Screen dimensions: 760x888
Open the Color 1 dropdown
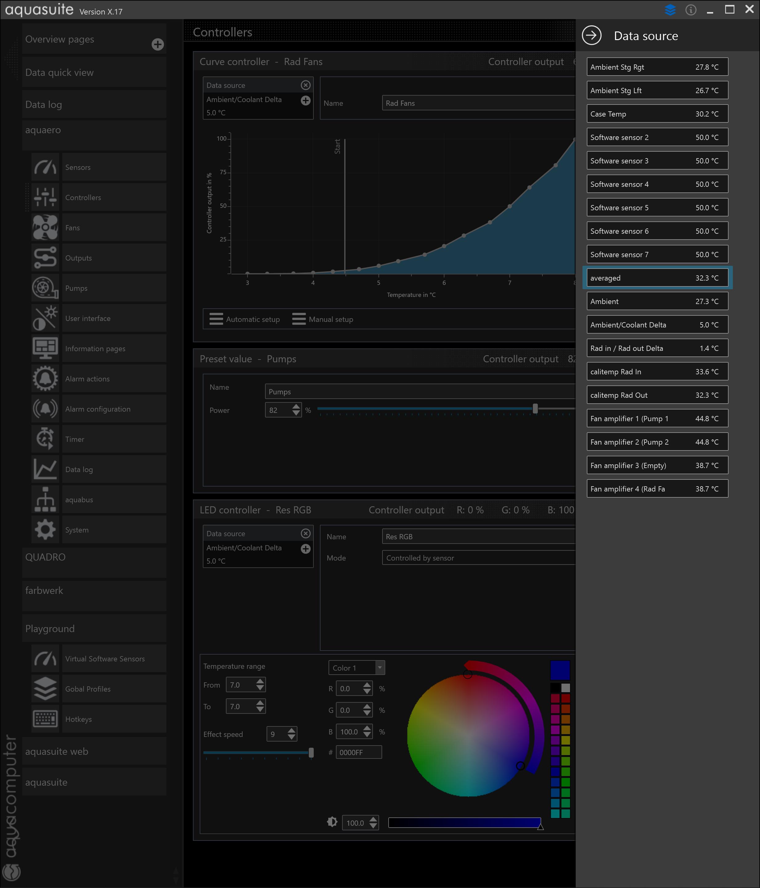tap(357, 668)
